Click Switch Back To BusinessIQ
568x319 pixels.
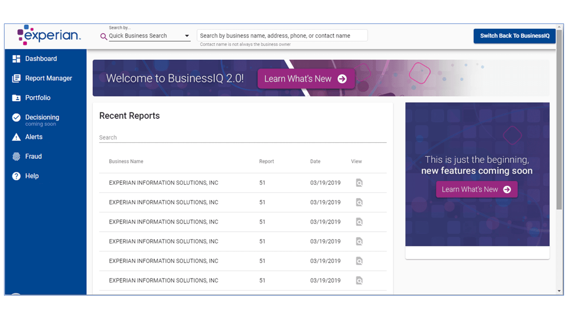(x=514, y=36)
